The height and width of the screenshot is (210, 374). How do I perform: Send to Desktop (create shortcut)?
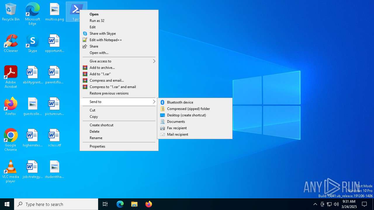195,115
